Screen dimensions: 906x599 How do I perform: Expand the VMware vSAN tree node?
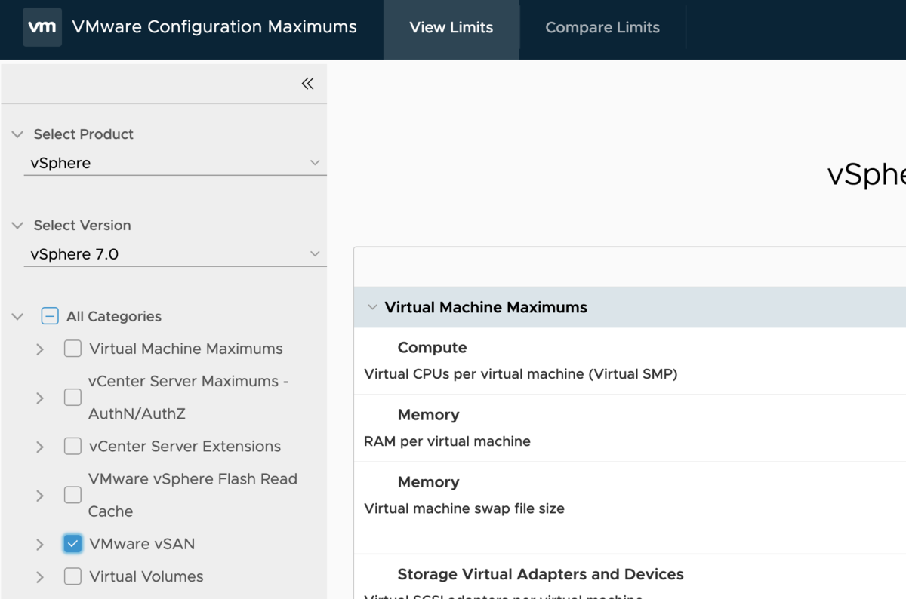[40, 545]
